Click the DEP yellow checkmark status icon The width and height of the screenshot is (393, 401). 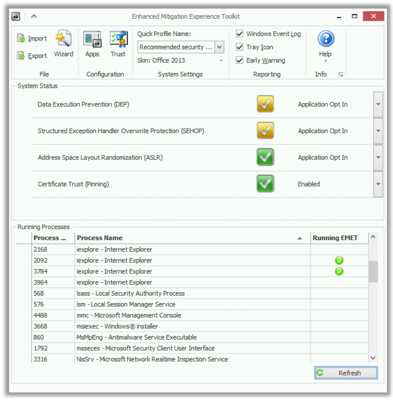point(265,104)
